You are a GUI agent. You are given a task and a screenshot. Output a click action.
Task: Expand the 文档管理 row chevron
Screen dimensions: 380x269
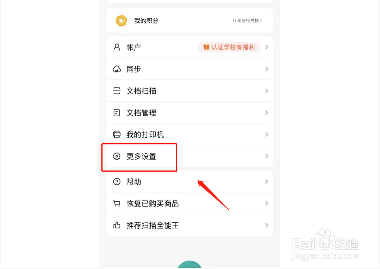click(x=266, y=113)
